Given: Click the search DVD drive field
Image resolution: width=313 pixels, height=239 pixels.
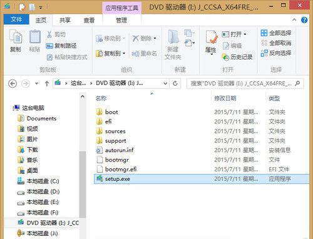Looking at the screenshot, I should (245, 84).
